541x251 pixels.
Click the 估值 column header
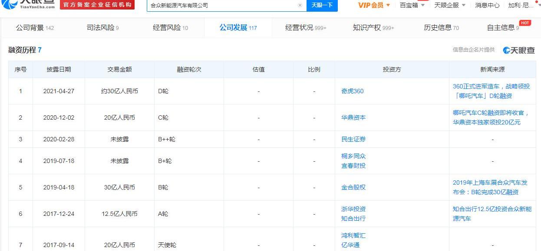(258, 69)
